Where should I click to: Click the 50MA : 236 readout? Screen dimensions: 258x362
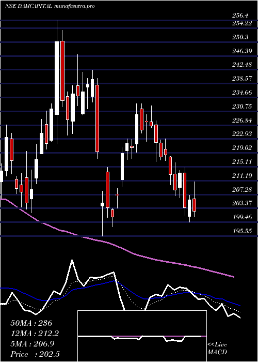pyautogui.click(x=31, y=323)
